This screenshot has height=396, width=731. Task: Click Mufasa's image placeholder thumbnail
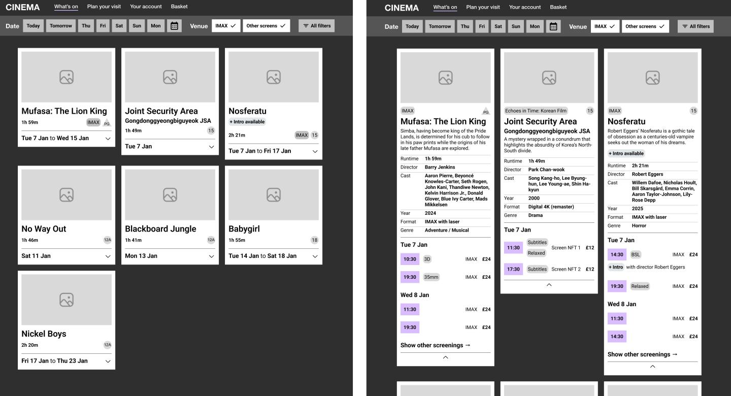66,77
